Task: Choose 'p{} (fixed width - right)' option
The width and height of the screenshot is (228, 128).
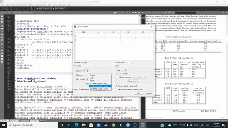Action: 100,89
